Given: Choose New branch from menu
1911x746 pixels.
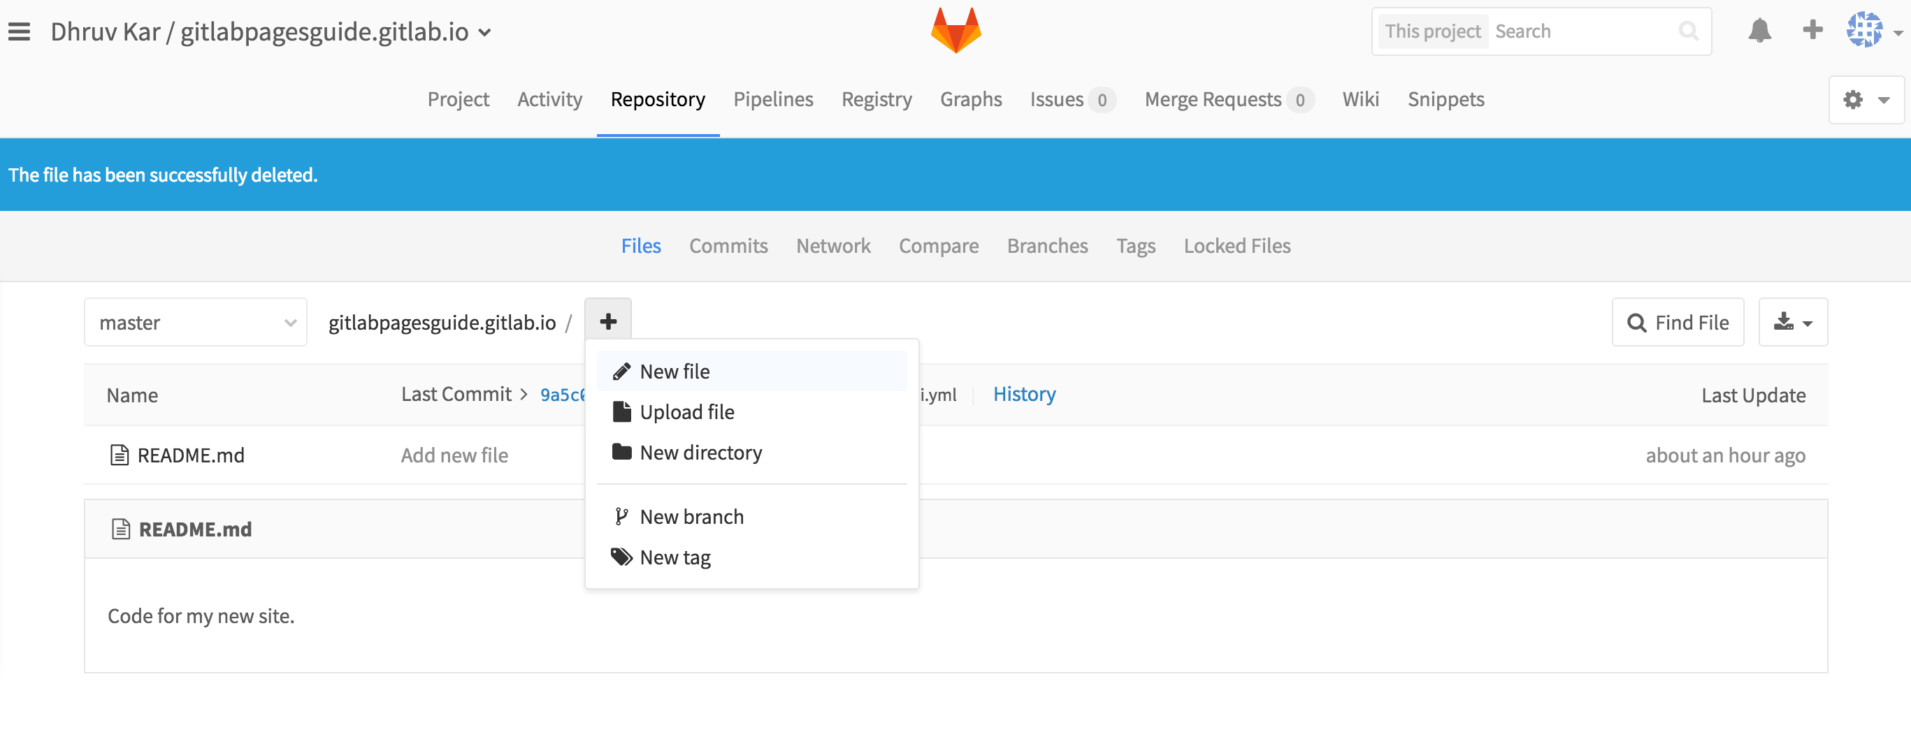Looking at the screenshot, I should [x=751, y=517].
